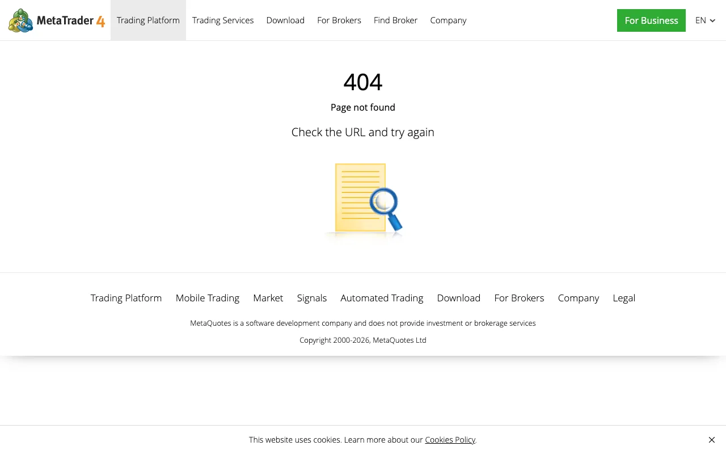
Task: Click the Copyright MetaQuotes Ltd text
Action: coord(362,340)
